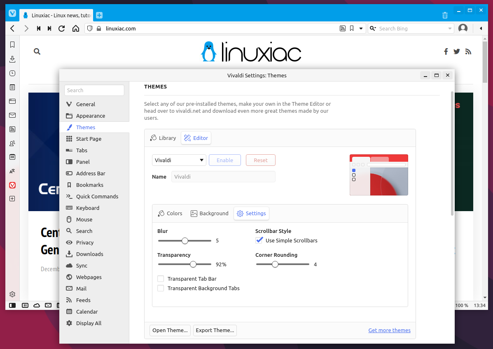Collapse the side panel using the toolbar arrow

click(x=481, y=28)
